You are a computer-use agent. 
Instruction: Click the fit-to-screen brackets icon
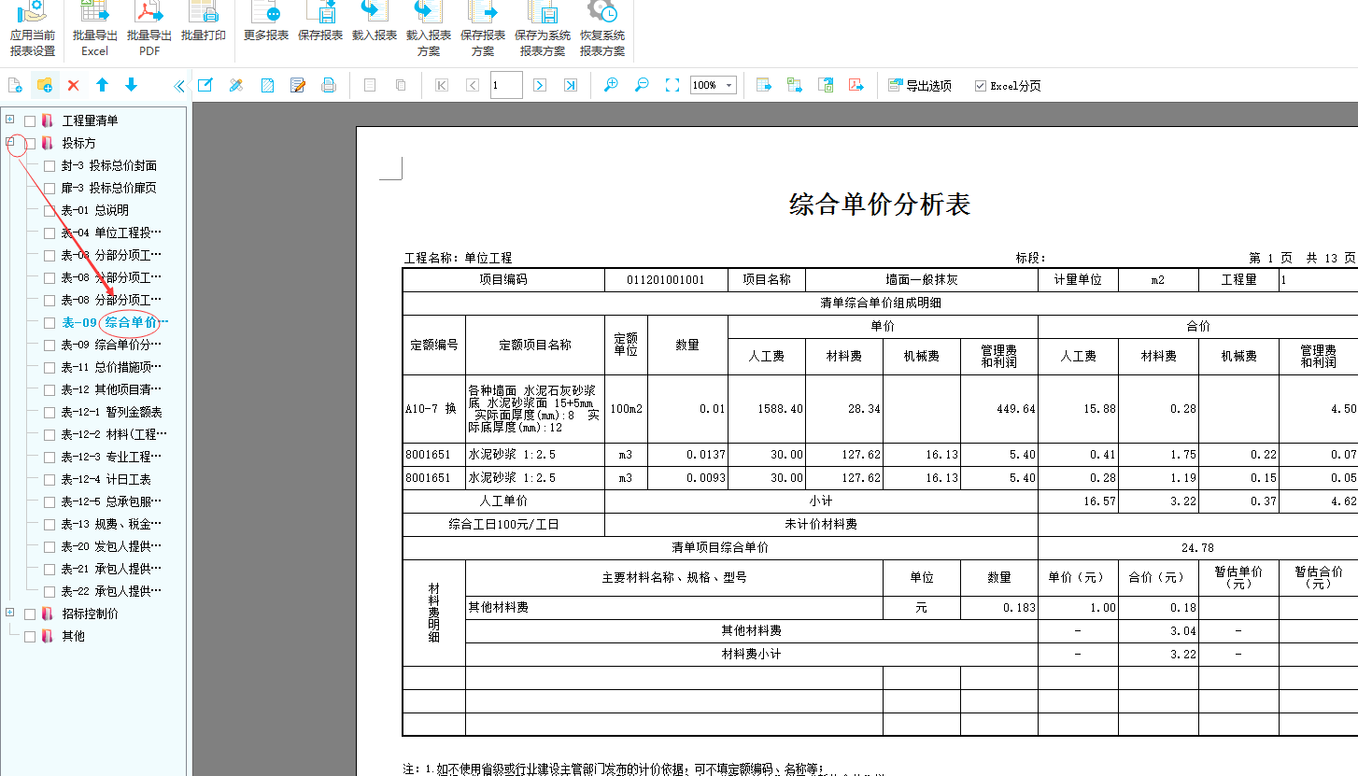pyautogui.click(x=672, y=85)
